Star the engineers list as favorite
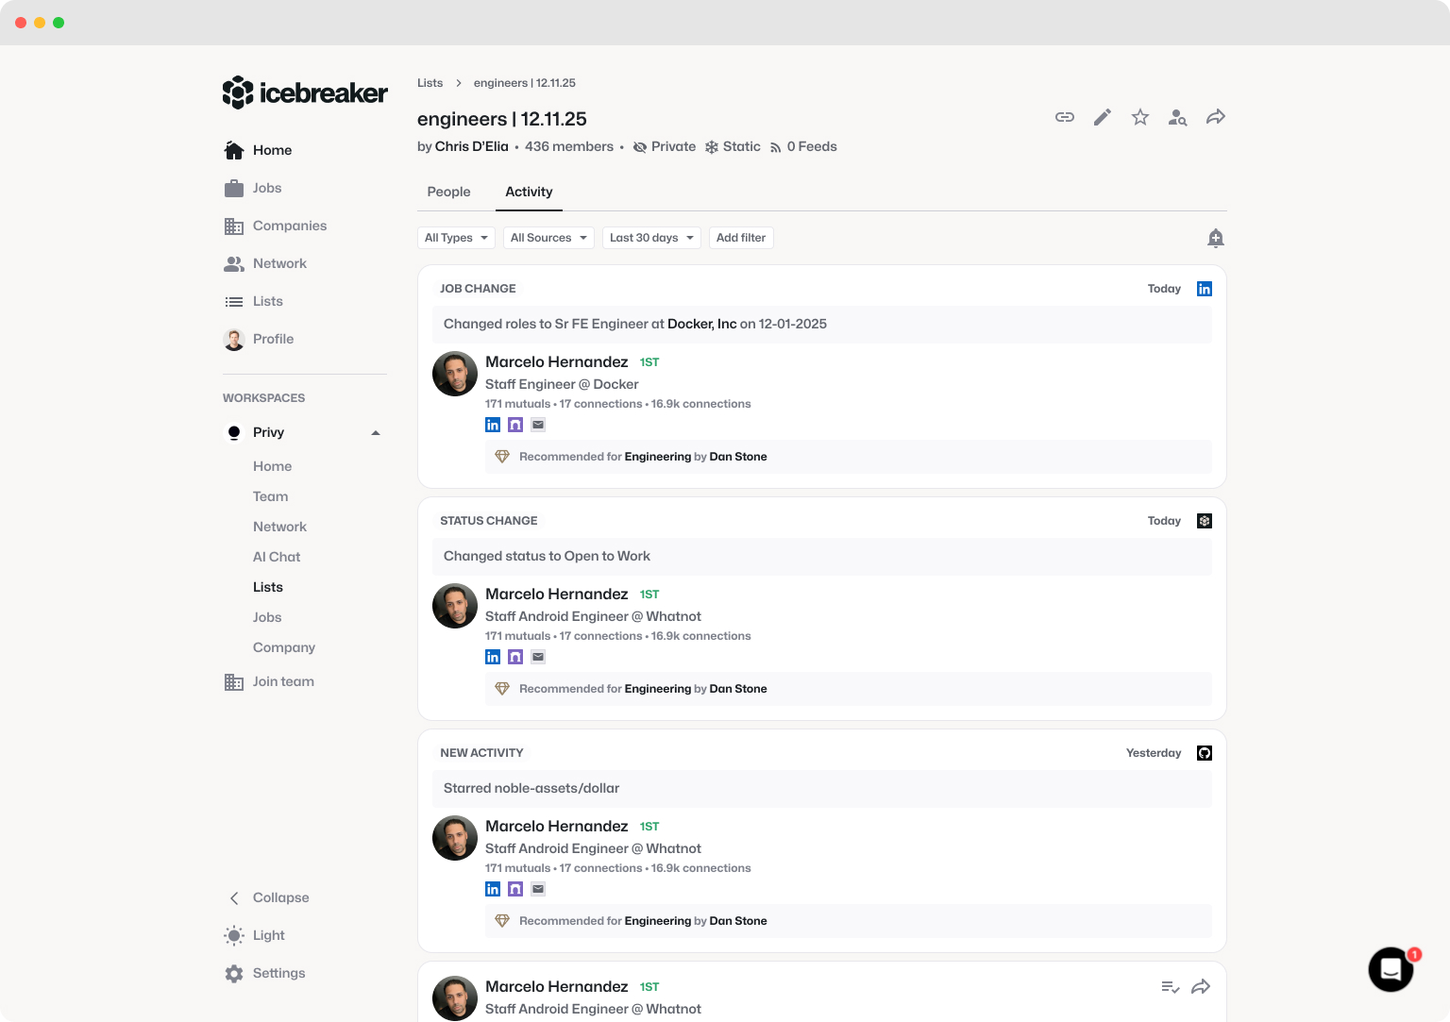This screenshot has width=1450, height=1022. click(x=1140, y=117)
